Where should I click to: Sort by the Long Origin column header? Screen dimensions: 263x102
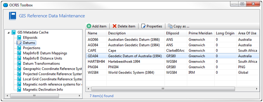(x=225, y=33)
